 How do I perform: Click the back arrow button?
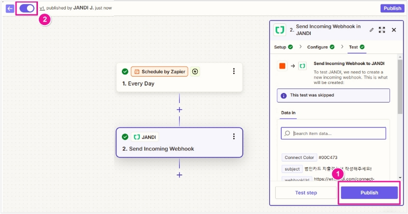10,8
